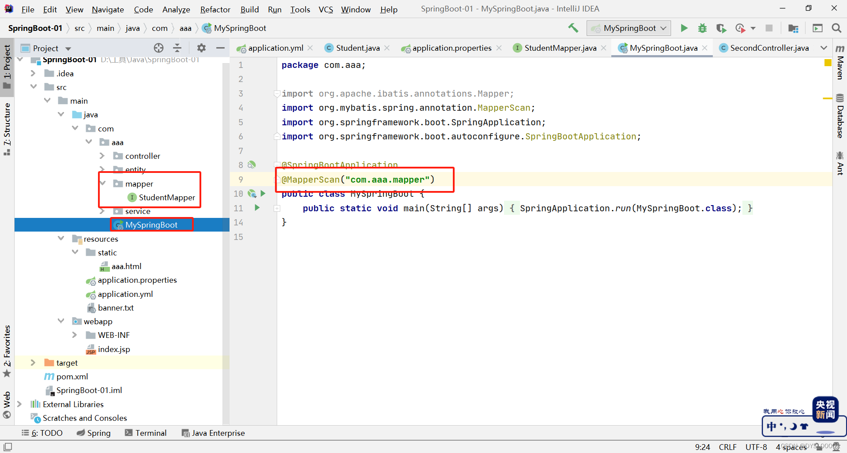Start debugging with the Debug icon
847x453 pixels.
702,28
